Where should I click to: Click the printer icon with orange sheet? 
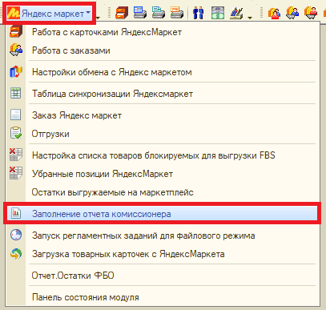click(x=177, y=13)
